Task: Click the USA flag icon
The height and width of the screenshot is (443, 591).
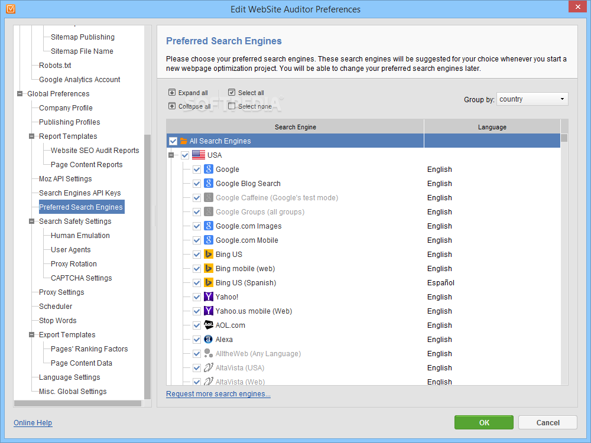Action: click(199, 155)
